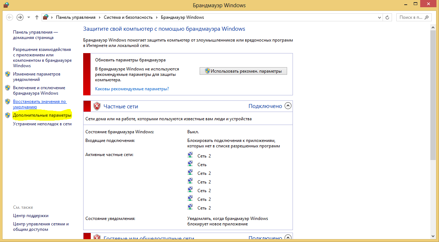Open the address bar history dropdown
Image resolution: width=439 pixels, height=242 pixels.
[379, 17]
